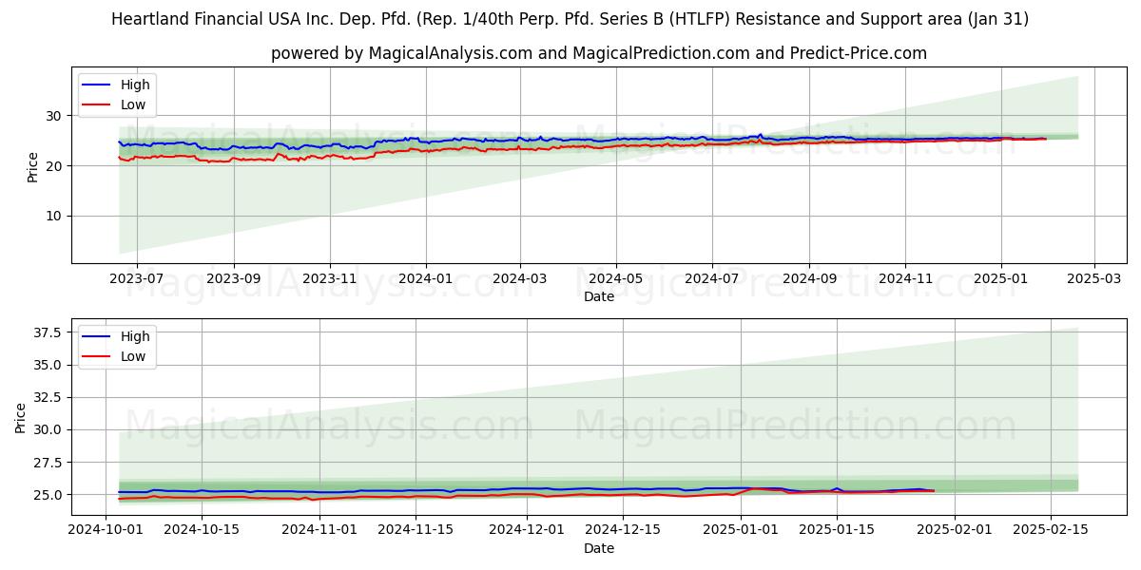1141x570 pixels.
Task: Click the '2023-09' x-axis label
Action: 234,280
